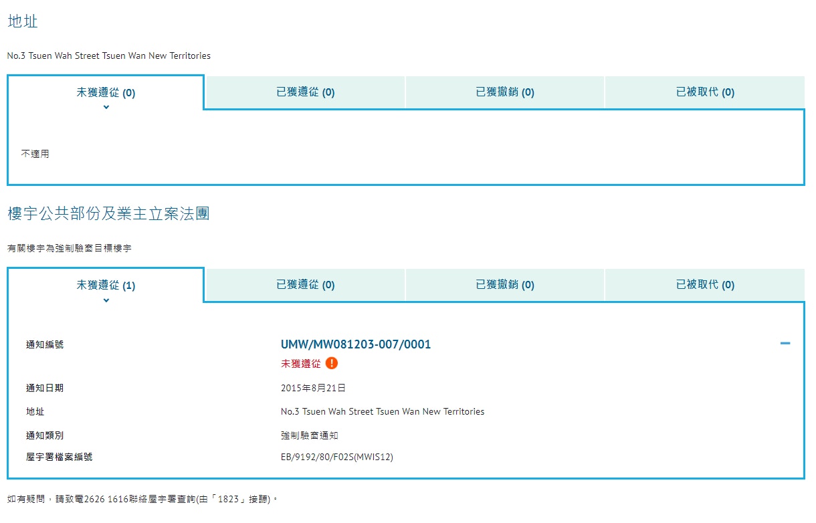The image size is (816, 523).
Task: Click the orange warning icon beside 未獲遵從
Action: [x=332, y=363]
